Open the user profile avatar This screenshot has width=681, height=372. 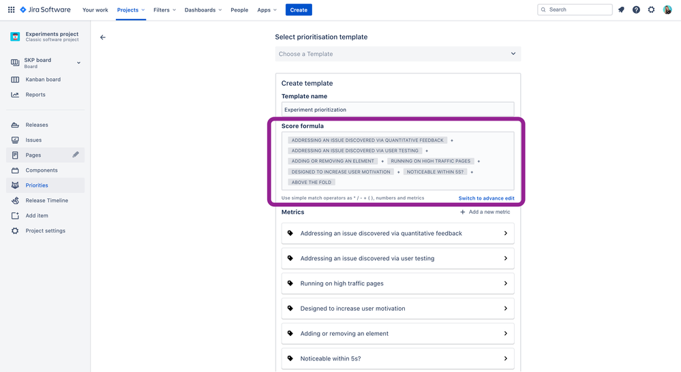point(667,10)
